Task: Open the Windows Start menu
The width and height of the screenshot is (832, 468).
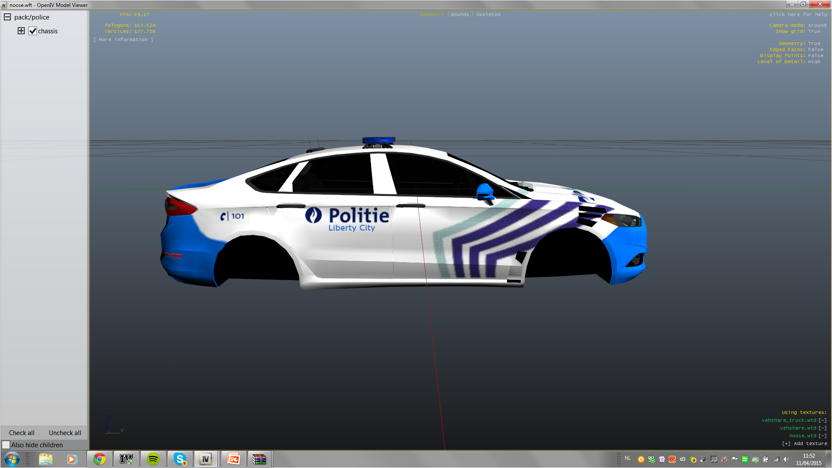Action: click(12, 459)
